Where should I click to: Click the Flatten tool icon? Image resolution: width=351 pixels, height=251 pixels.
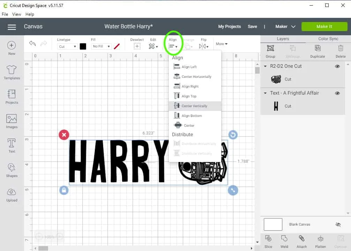pos(321,238)
